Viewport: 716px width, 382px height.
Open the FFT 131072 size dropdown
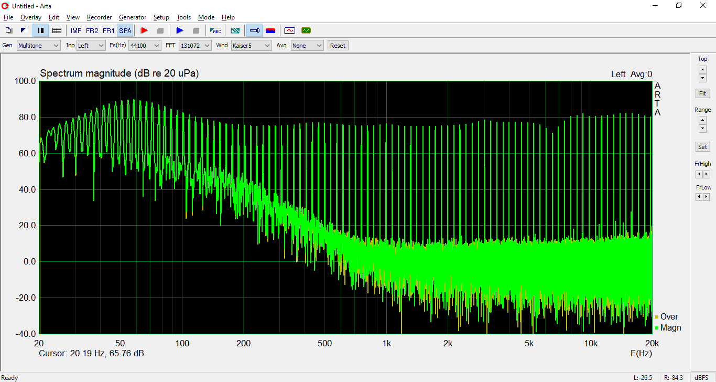[x=195, y=46]
